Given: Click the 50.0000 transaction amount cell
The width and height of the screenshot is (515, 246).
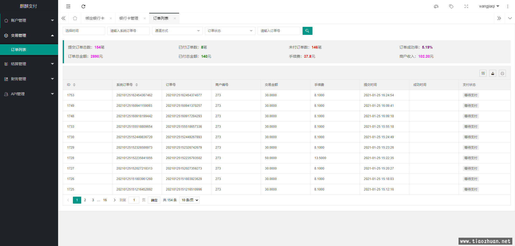Looking at the screenshot, I should pos(271,158).
